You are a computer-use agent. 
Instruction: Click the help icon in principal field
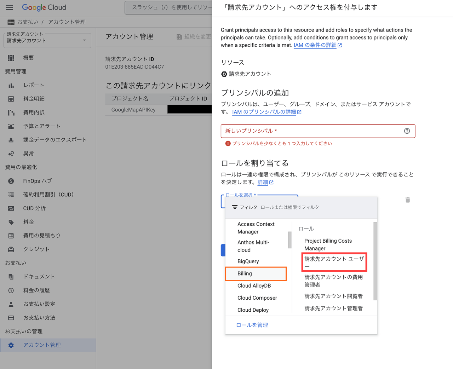pos(407,131)
